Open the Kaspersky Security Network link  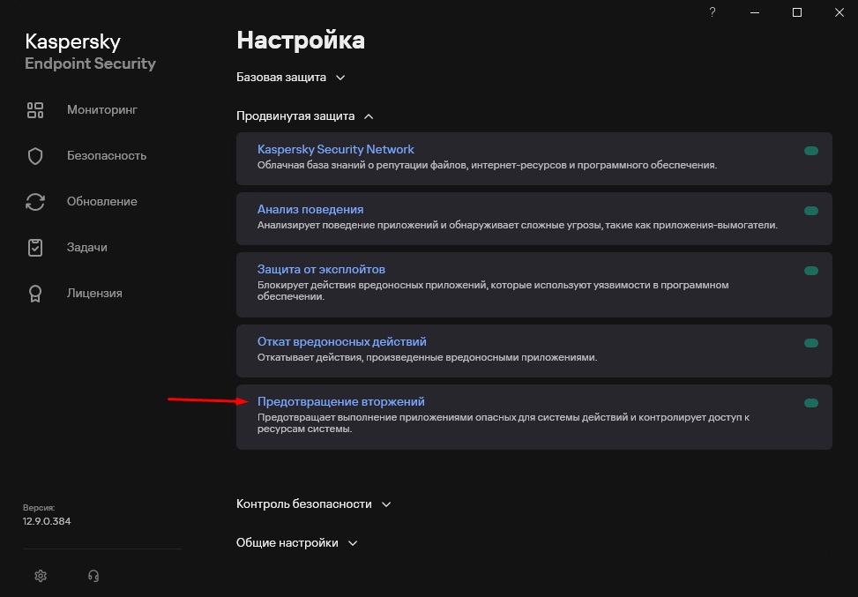pos(335,149)
